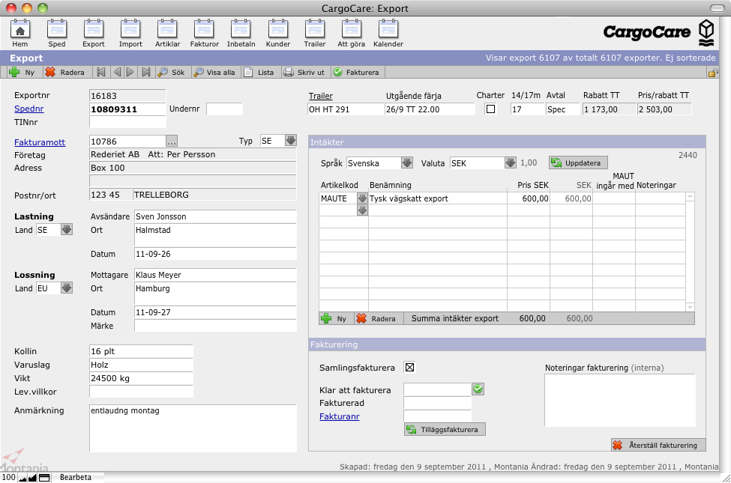Click green checkmark next to Klar att fakturera

[478, 389]
